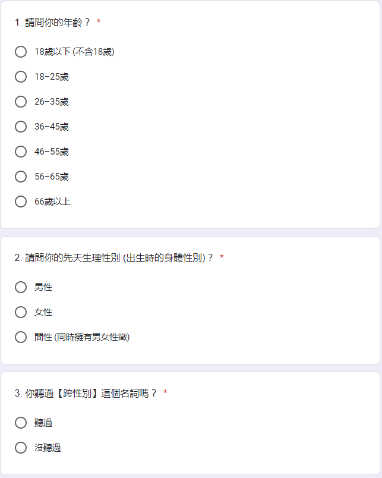The height and width of the screenshot is (478, 382).
Task: Choose the 46–55歲 age option
Action: coord(21,152)
